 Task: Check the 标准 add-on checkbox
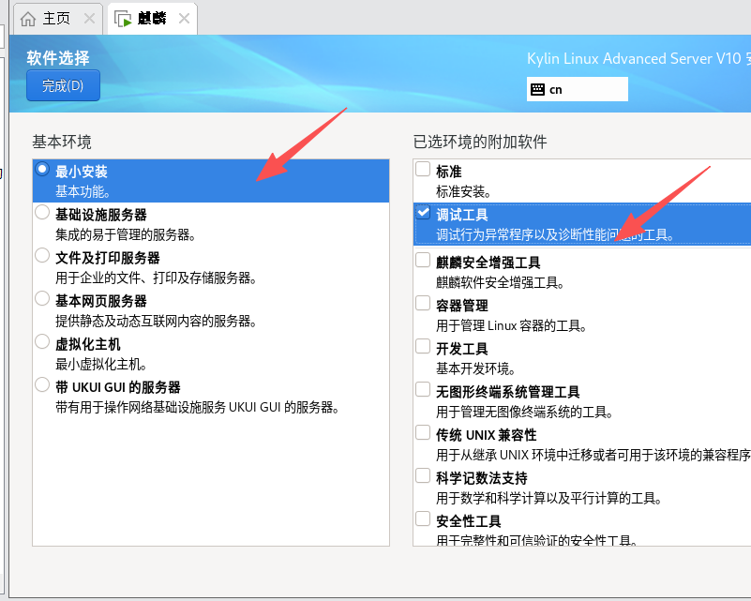[x=423, y=169]
